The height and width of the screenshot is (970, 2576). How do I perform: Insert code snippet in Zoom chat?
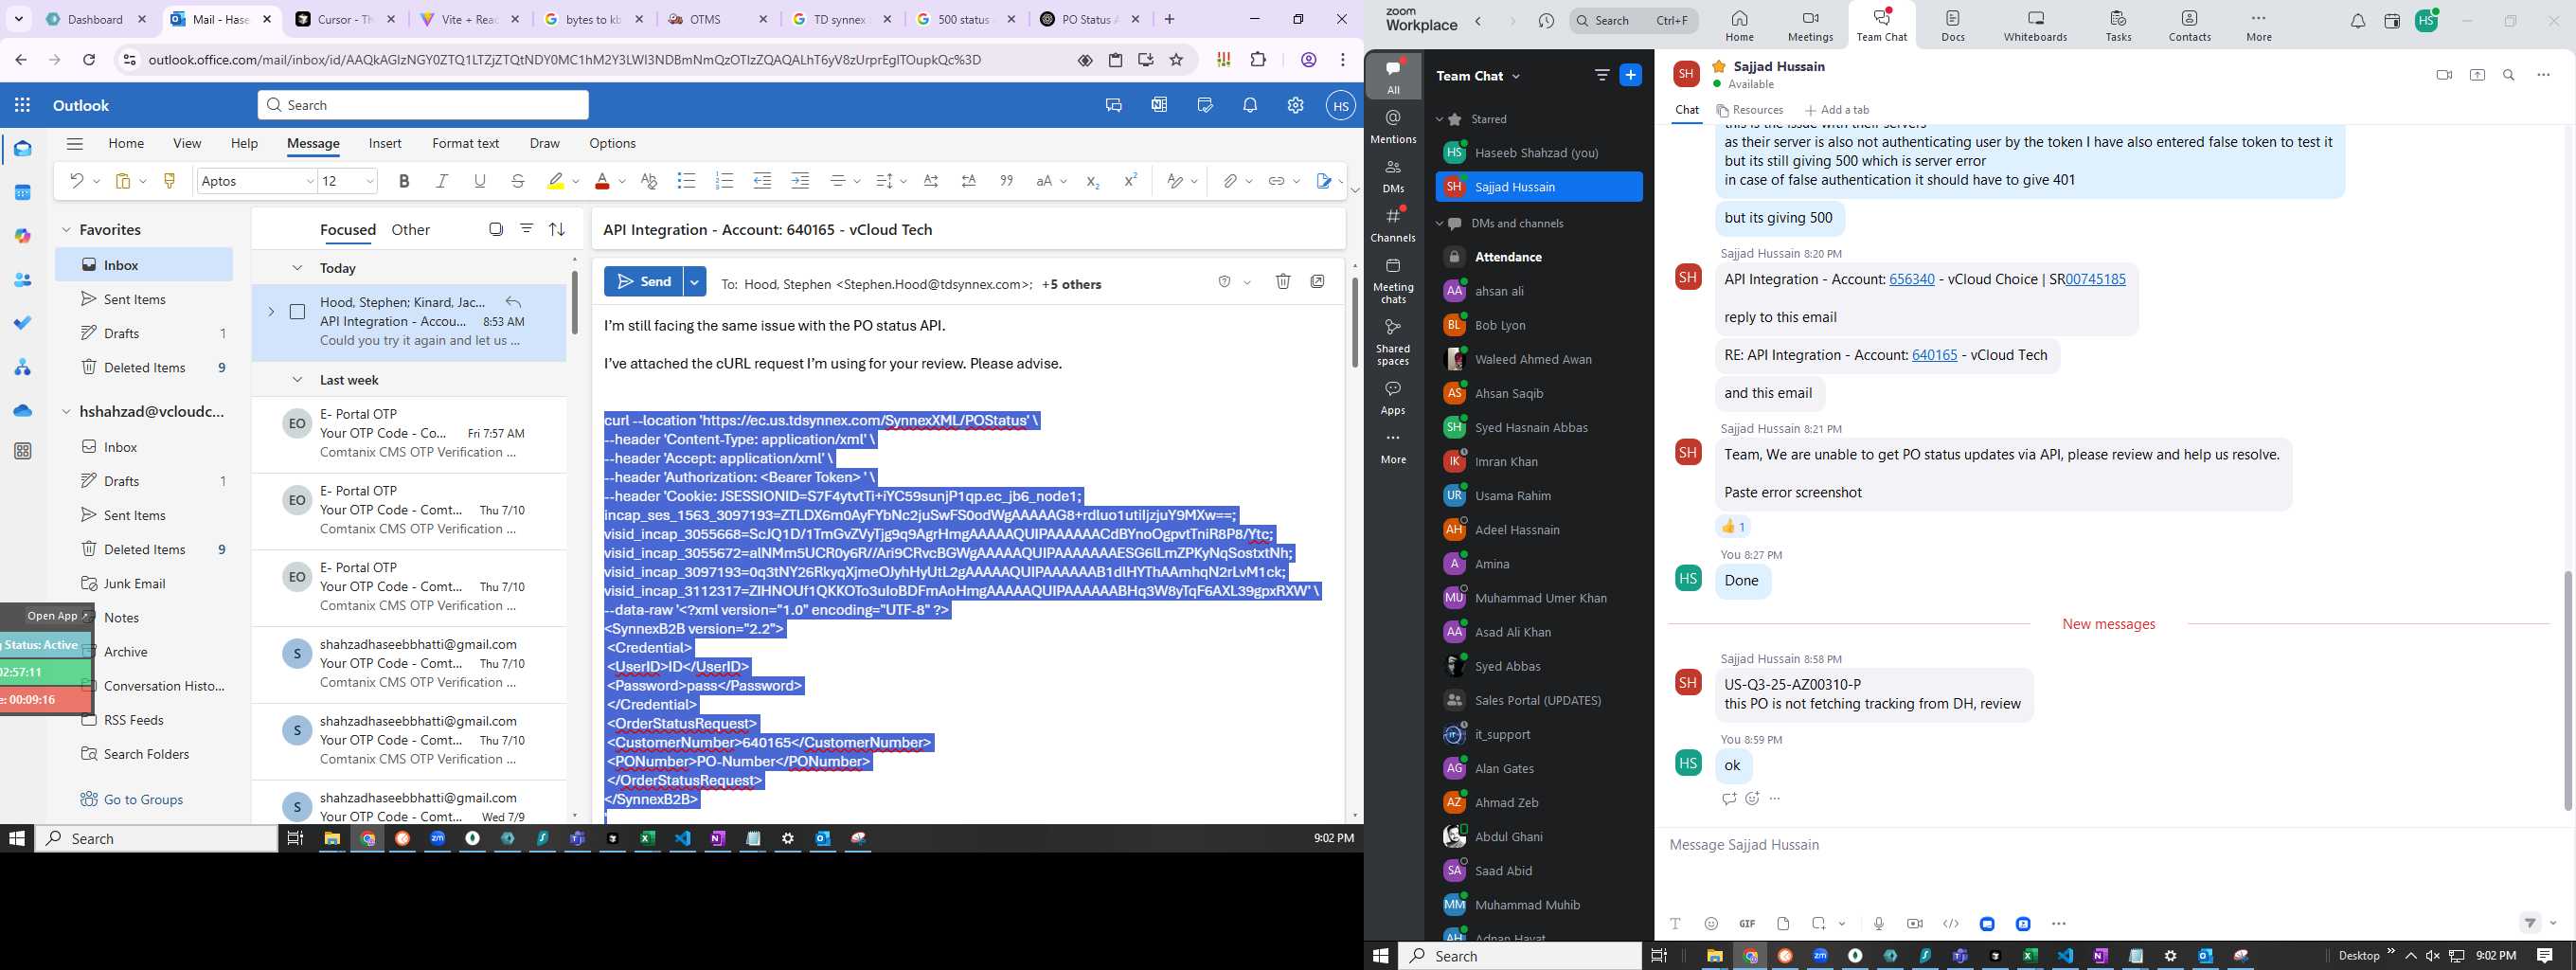(1950, 924)
